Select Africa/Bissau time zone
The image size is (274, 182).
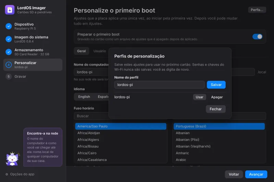121,146
